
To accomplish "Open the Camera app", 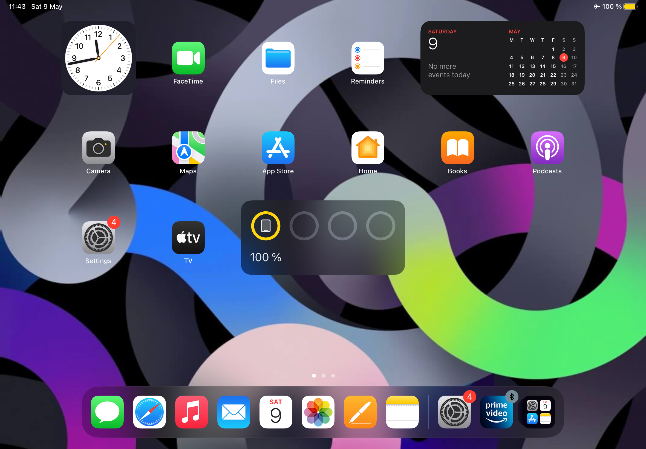I will (99, 148).
